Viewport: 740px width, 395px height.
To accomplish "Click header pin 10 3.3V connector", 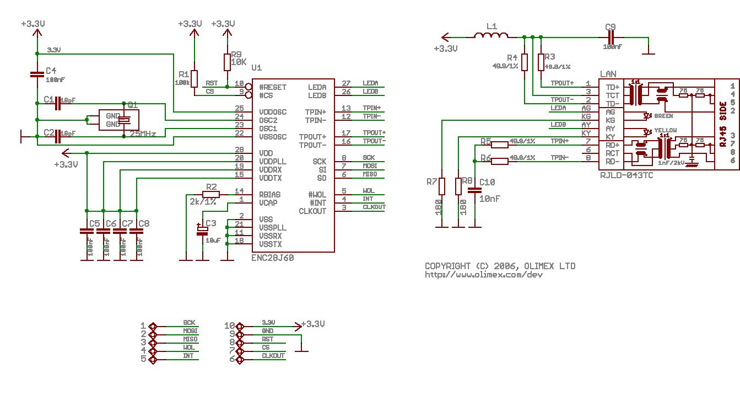I will click(240, 326).
